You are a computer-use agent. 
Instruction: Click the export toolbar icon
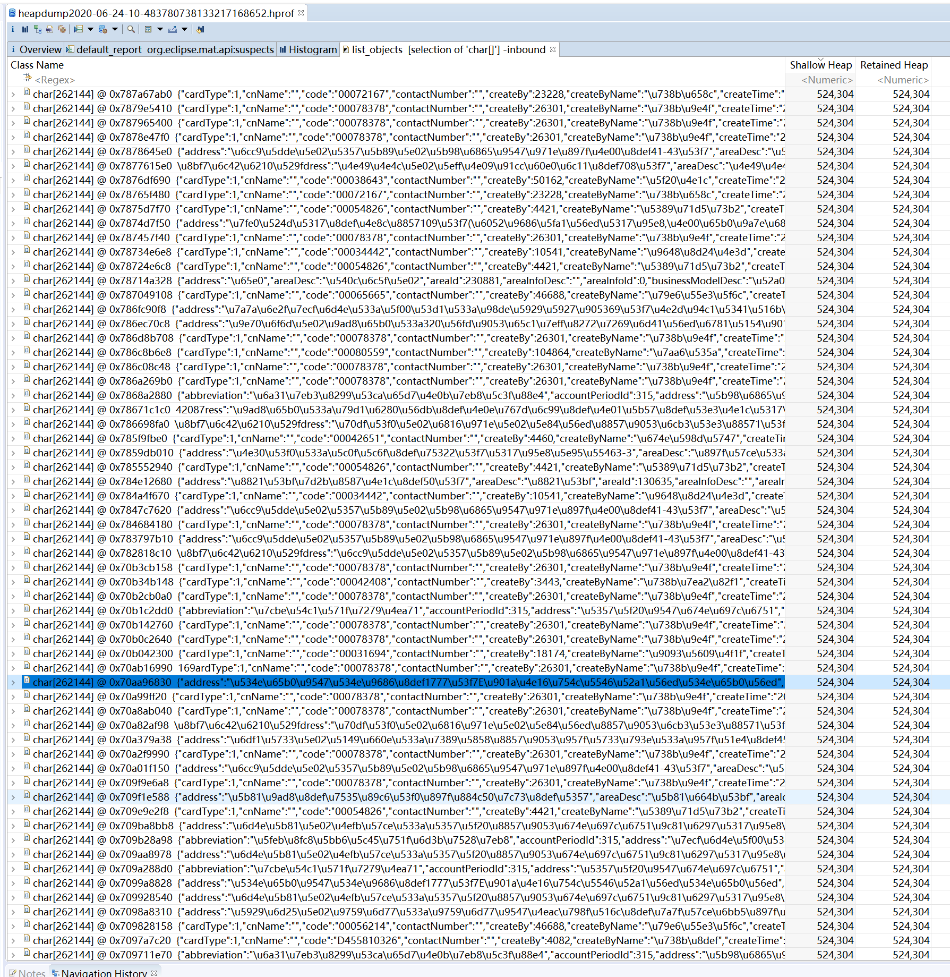pos(173,29)
